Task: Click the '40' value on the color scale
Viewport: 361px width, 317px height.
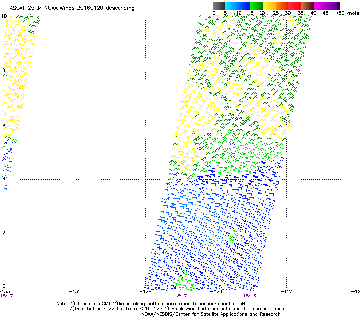Action: coord(313,13)
